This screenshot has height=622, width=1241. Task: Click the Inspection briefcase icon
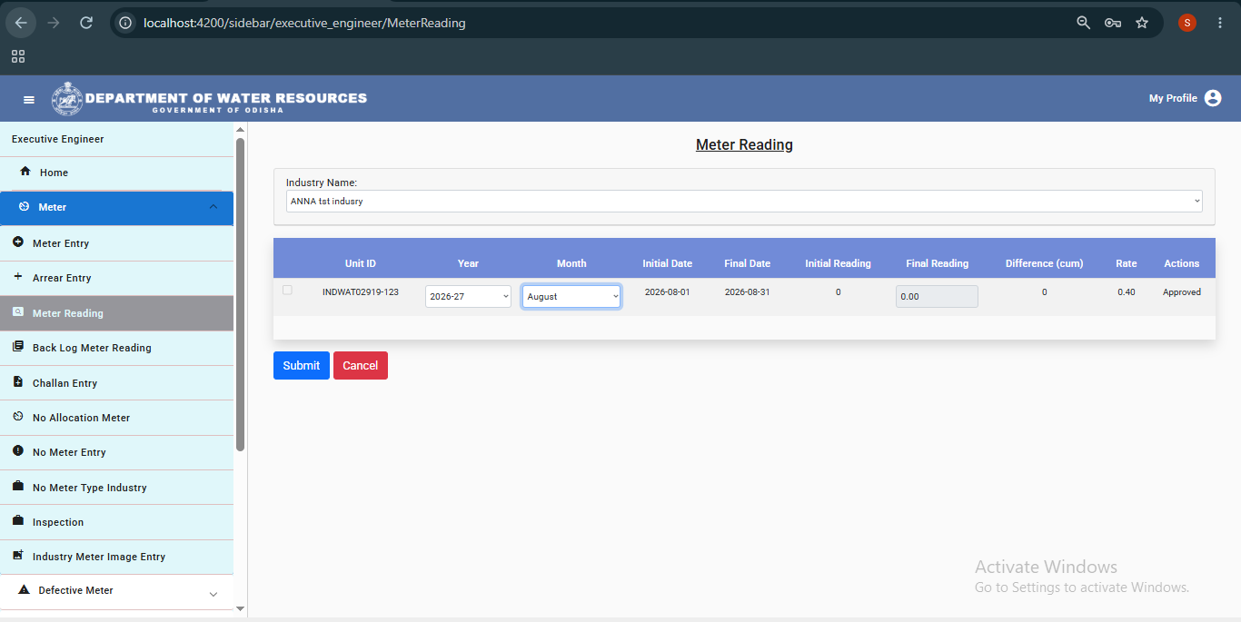pos(18,521)
